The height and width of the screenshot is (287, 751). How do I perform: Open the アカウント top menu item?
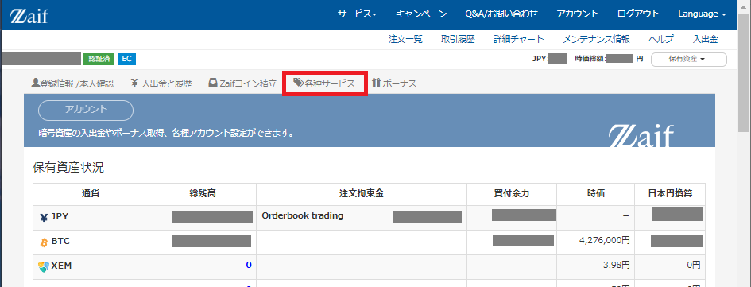coord(577,14)
